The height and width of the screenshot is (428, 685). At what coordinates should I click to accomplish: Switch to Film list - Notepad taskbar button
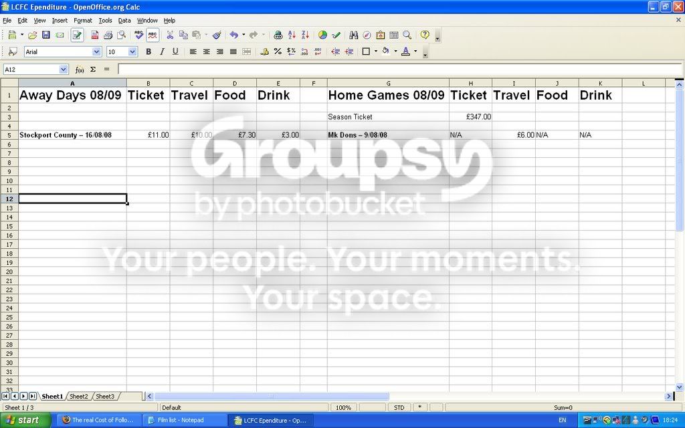click(x=186, y=420)
